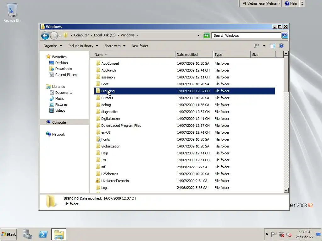Click the muted volume tray icon
This screenshot has height=241, width=322.
tap(289, 234)
